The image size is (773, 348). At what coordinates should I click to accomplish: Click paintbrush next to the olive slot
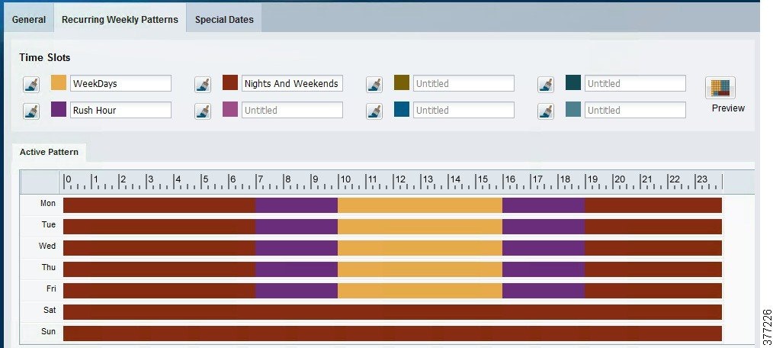click(x=374, y=84)
